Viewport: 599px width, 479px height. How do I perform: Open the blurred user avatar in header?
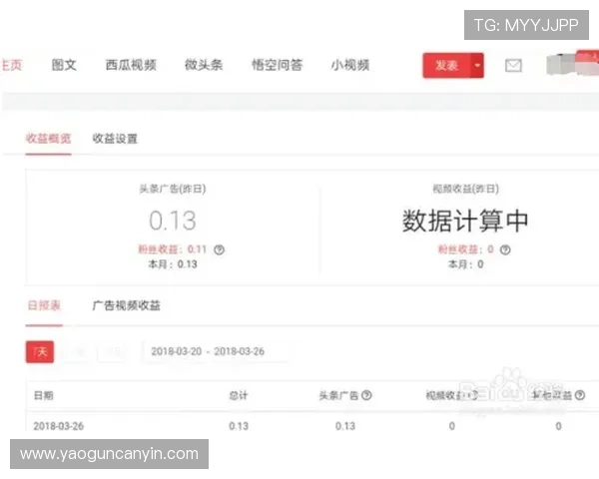pos(572,64)
